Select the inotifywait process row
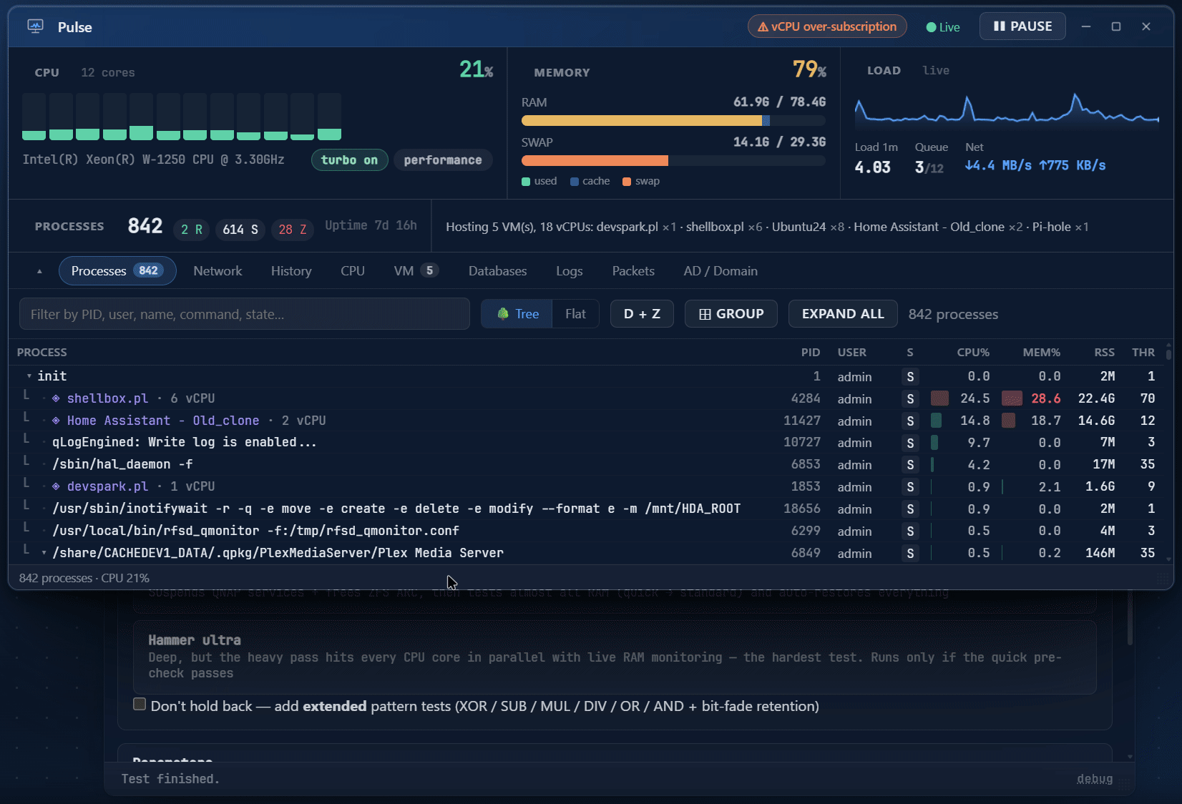 click(x=587, y=509)
